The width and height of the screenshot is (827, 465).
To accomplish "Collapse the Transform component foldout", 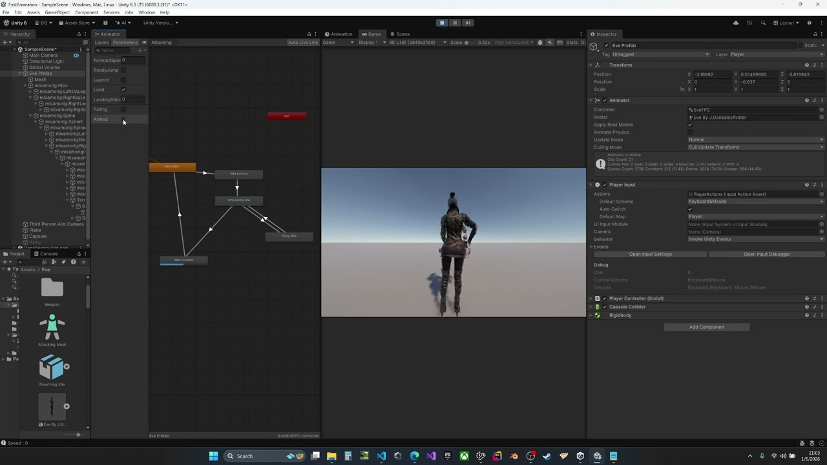I will point(591,65).
